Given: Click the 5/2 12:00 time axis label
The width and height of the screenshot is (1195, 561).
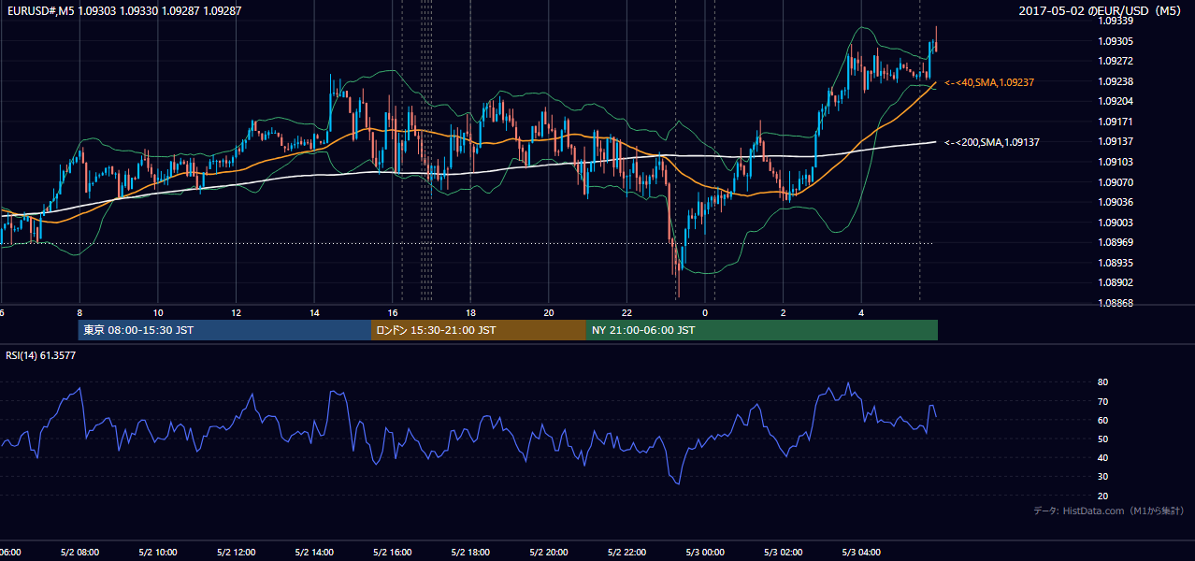Looking at the screenshot, I should pos(236,553).
